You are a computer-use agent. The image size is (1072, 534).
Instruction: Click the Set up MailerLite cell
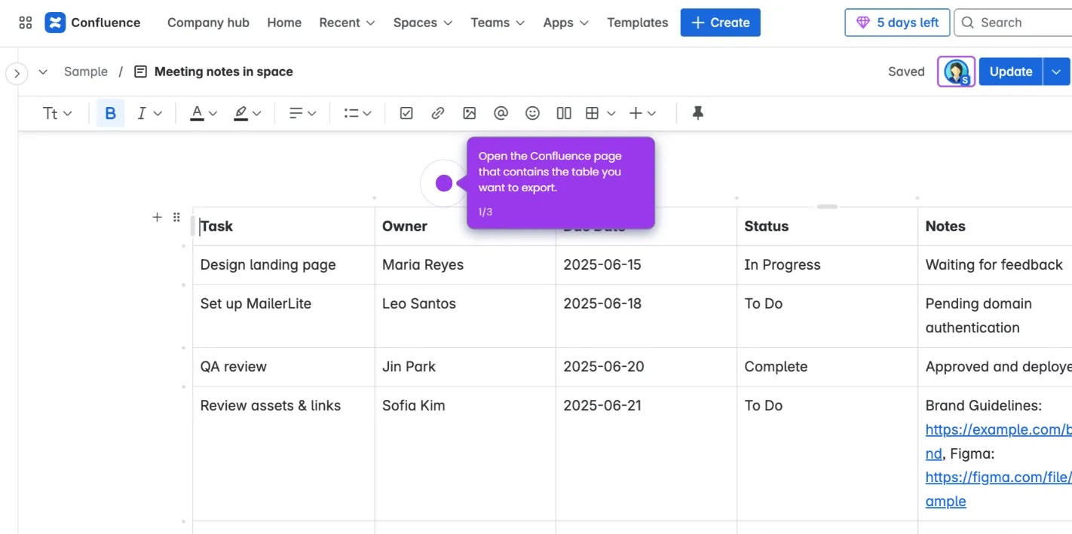click(283, 316)
